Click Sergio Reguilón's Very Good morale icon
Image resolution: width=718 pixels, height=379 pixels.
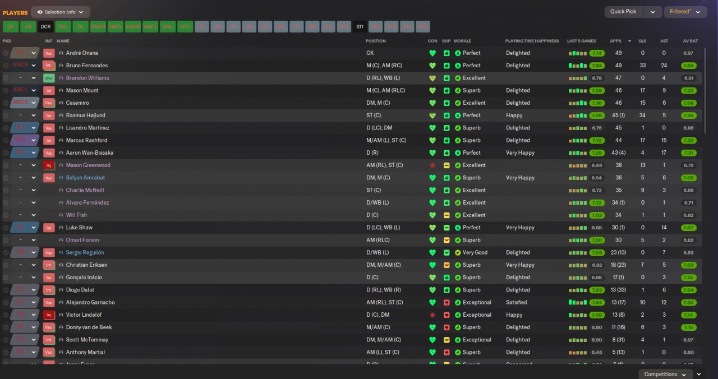click(458, 253)
